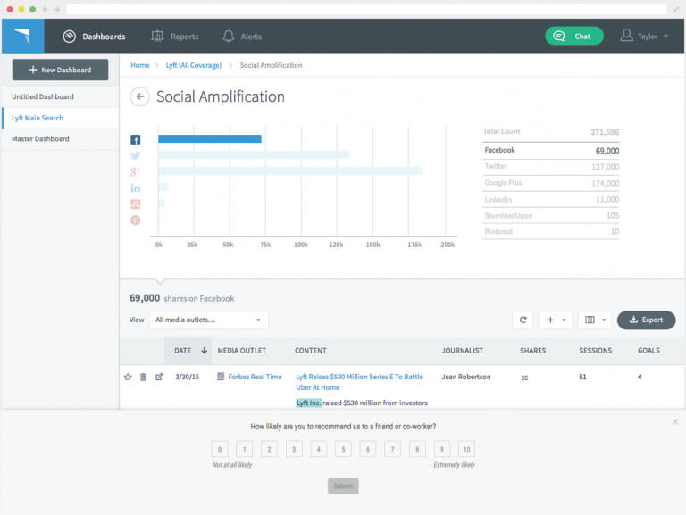This screenshot has width=686, height=515.
Task: Select the Google Plus 174,000 row
Action: coord(551,183)
